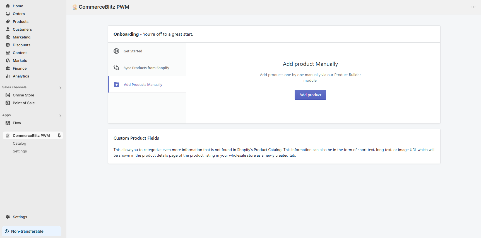
Task: Launch the Flow app
Action: (x=17, y=123)
